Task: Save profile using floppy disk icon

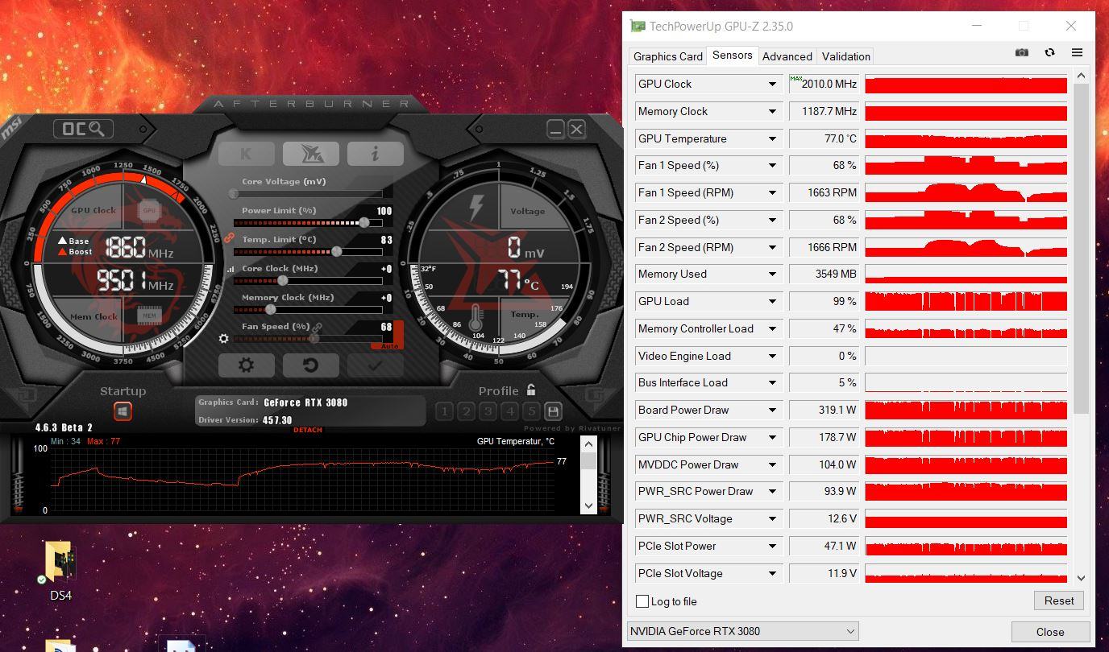Action: coord(553,411)
